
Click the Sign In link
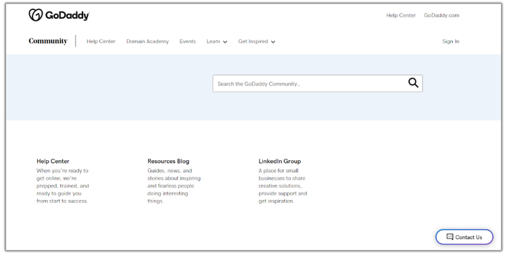451,41
